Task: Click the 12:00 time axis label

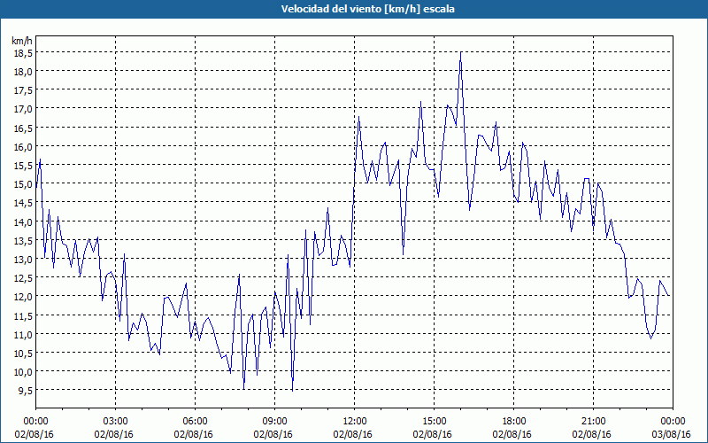Action: [x=355, y=422]
